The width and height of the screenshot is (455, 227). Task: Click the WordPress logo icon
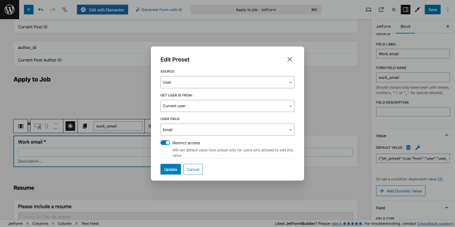10,10
